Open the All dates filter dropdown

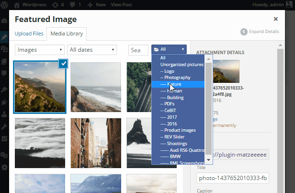pyautogui.click(x=92, y=50)
